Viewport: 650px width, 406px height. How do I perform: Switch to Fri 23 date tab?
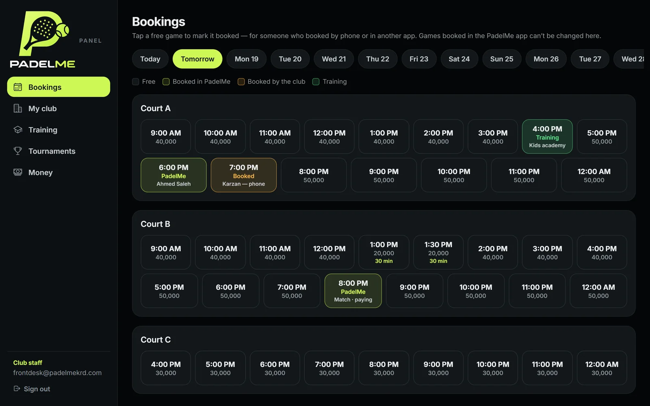point(419,59)
